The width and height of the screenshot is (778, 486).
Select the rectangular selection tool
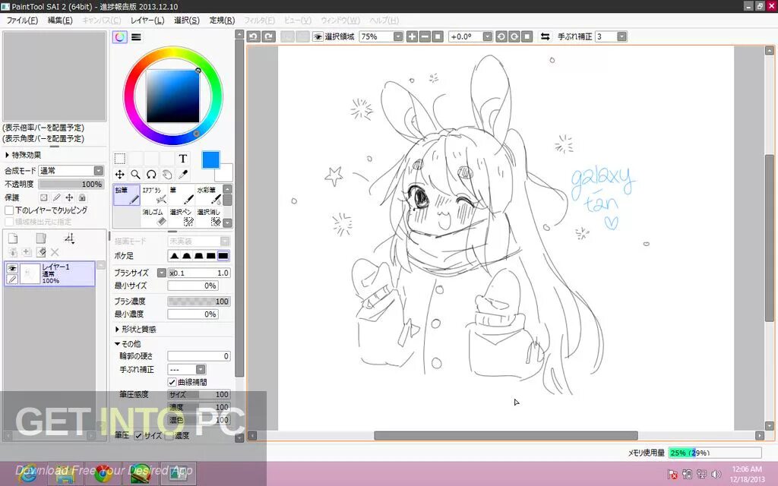coord(119,159)
